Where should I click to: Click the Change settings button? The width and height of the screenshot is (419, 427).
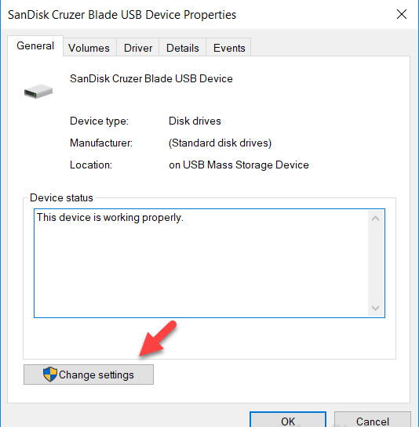[89, 375]
